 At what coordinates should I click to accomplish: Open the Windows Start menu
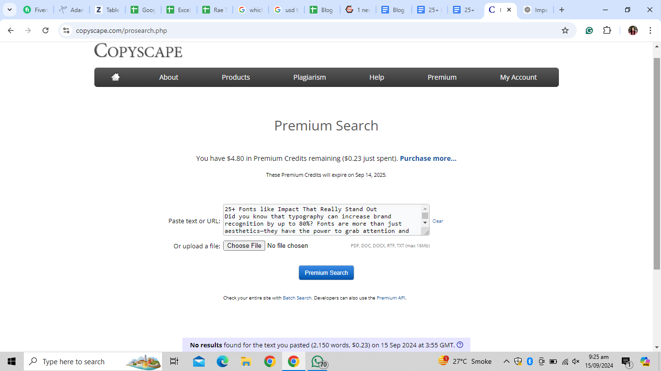point(12,361)
